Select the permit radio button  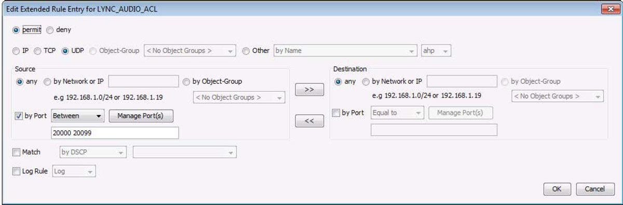tap(16, 30)
